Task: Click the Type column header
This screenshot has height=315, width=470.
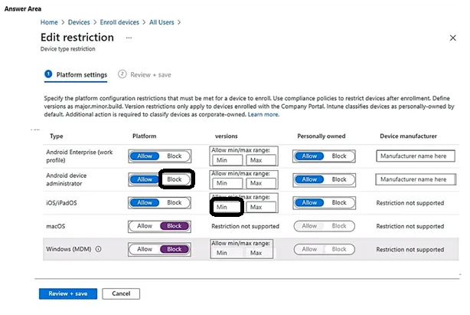Action: [57, 136]
